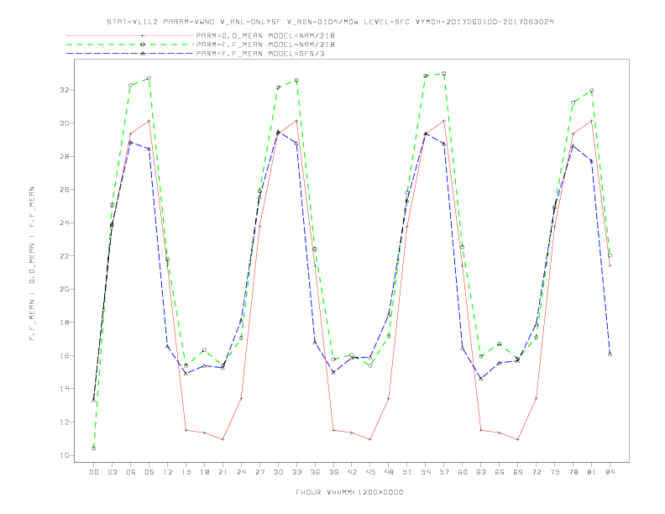The image size is (665, 514).
Task: Select legend entry PARM=O.O_MEAN MODEL=NAM/218
Action: coord(265,35)
